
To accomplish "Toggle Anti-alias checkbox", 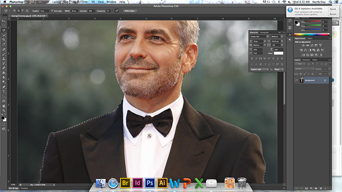I will tap(52, 10).
